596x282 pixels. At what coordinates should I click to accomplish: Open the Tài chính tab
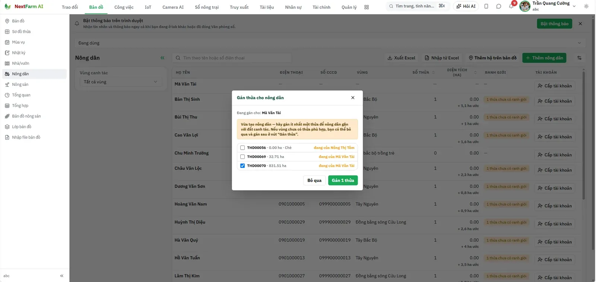tap(321, 7)
